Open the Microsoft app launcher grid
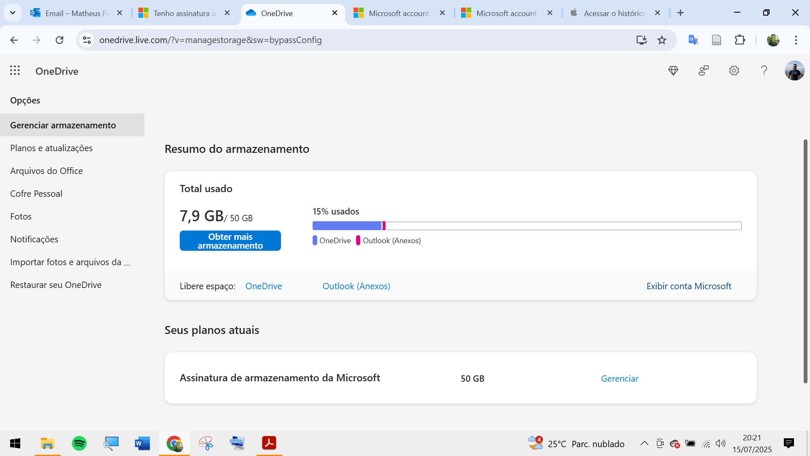810x456 pixels. 15,71
